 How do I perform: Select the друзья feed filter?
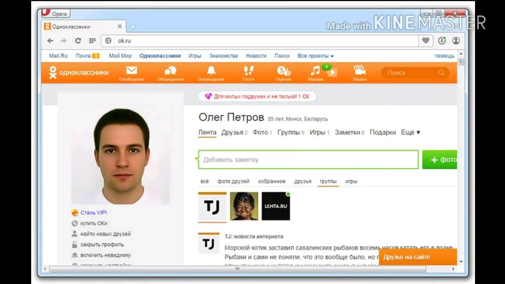tap(303, 181)
